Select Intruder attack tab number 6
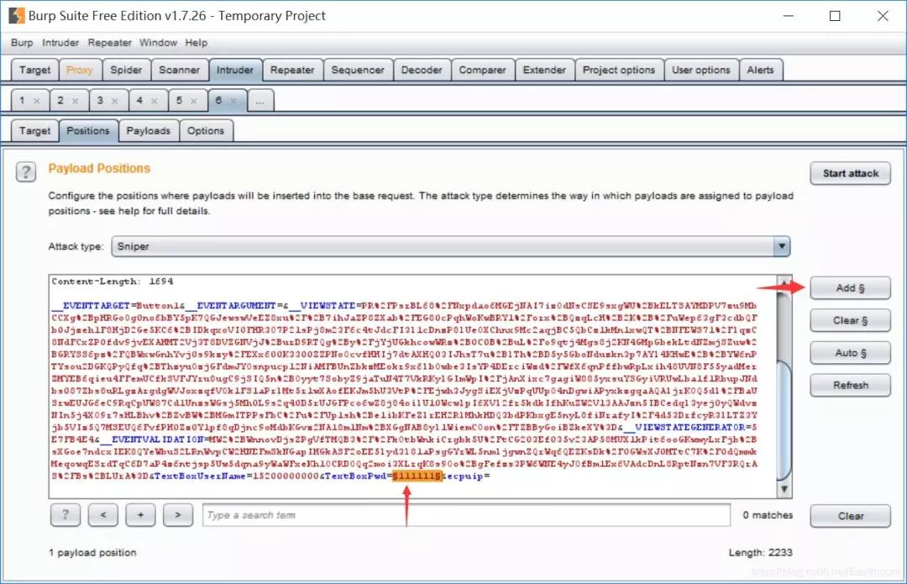The height and width of the screenshot is (584, 907). [x=218, y=101]
